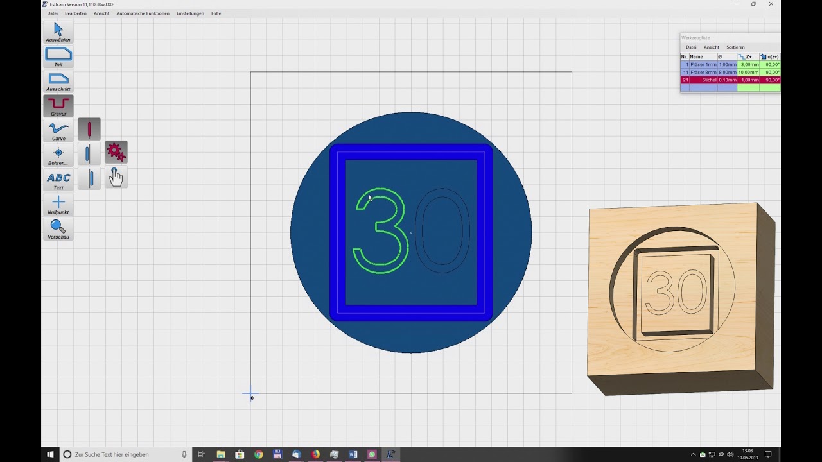The image size is (822, 462).
Task: Open Microsoft Store from taskbar
Action: [240, 454]
